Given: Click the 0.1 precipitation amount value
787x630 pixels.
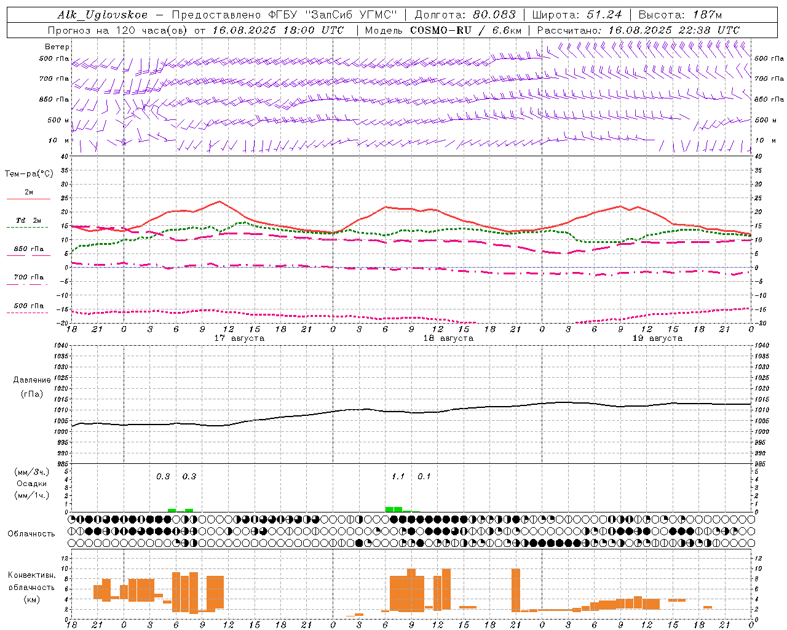Looking at the screenshot, I should point(424,477).
